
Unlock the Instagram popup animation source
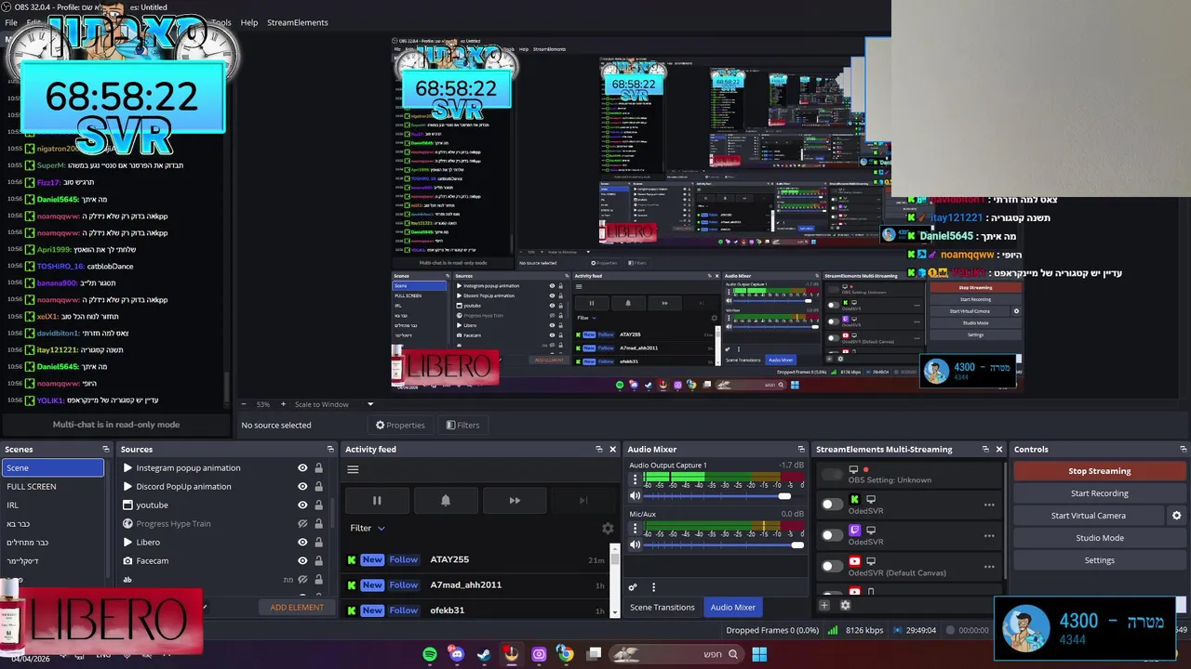(318, 467)
